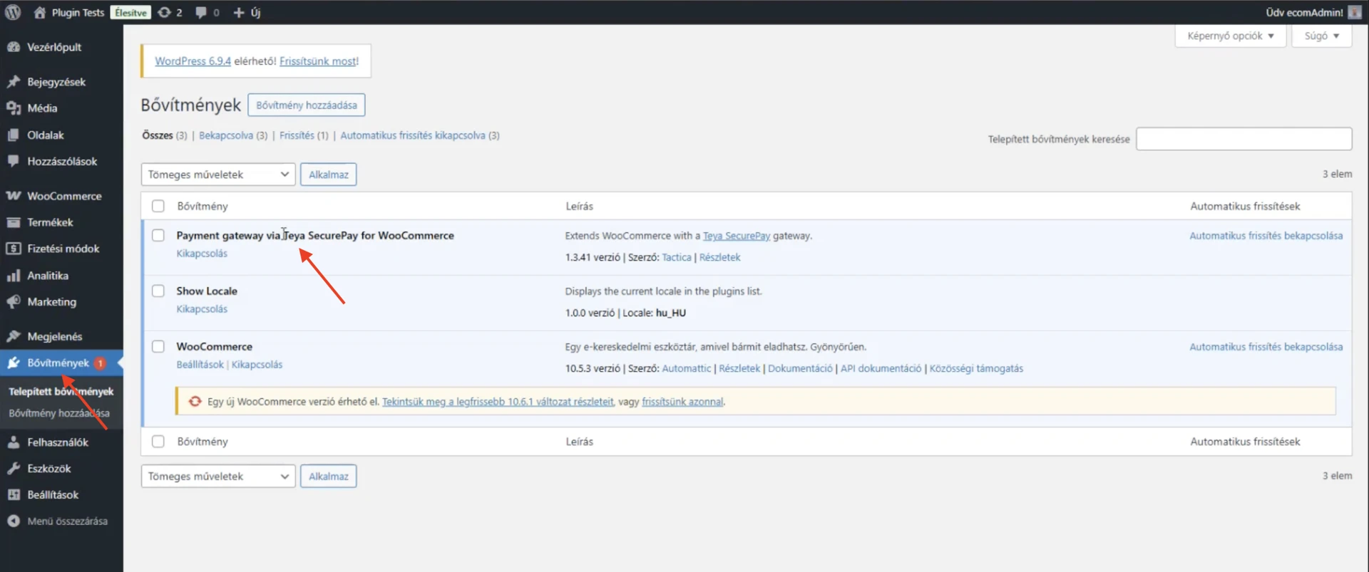This screenshot has width=1369, height=572.
Task: Click the WooCommerce sidebar icon
Action: pos(14,196)
